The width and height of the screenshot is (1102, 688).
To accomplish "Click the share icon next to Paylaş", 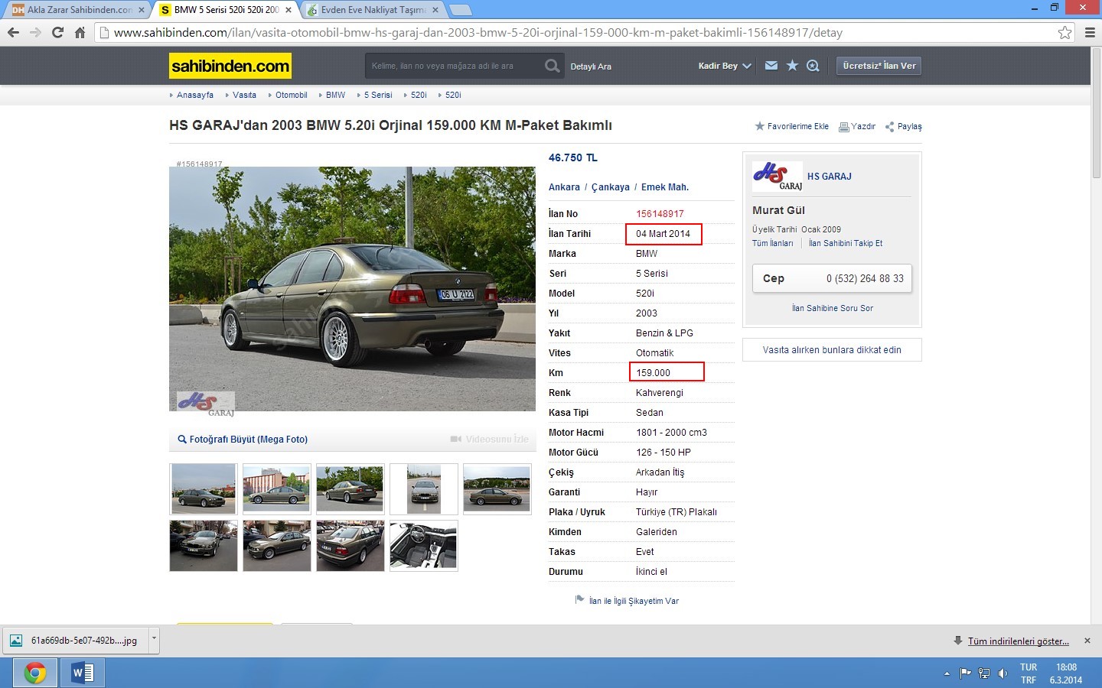I will [x=889, y=127].
